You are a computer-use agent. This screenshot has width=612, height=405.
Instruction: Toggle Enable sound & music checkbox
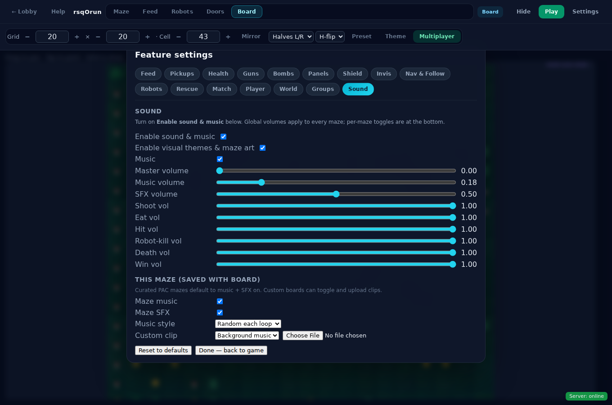point(223,136)
